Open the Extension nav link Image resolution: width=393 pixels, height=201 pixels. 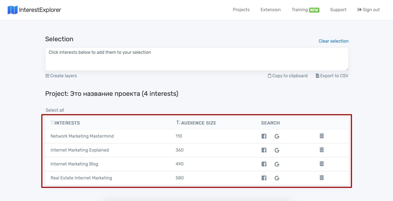(270, 10)
